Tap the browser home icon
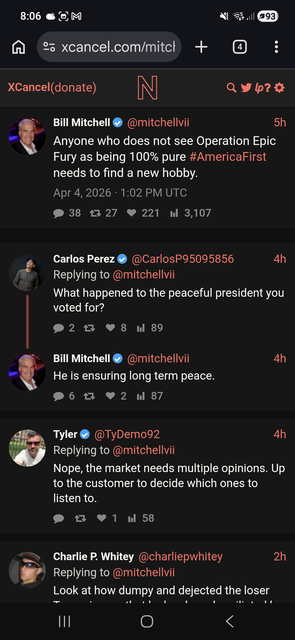The width and height of the screenshot is (295, 640). tap(19, 47)
